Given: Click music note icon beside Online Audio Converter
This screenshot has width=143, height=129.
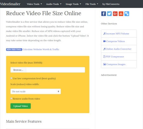Looking at the screenshot, I should tap(104, 49).
